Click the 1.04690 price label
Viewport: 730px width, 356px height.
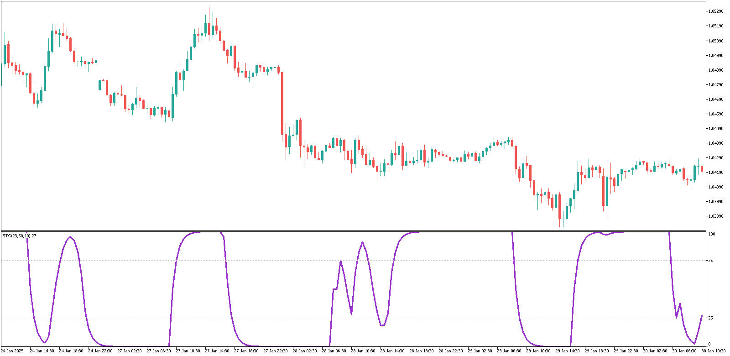(716, 99)
